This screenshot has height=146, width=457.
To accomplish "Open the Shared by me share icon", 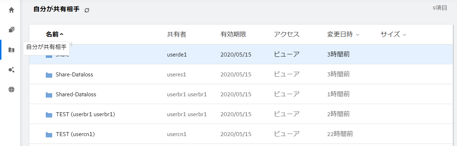I will pyautogui.click(x=11, y=70).
